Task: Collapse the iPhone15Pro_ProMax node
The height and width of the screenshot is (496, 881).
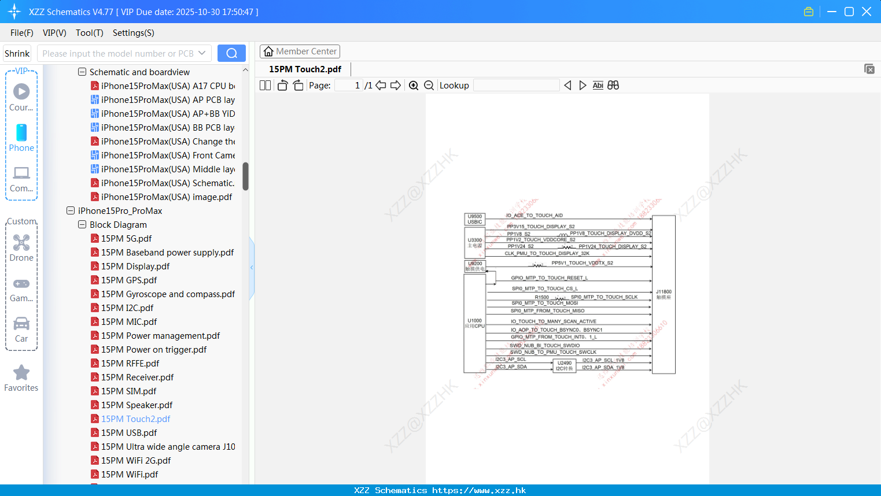Action: point(71,211)
